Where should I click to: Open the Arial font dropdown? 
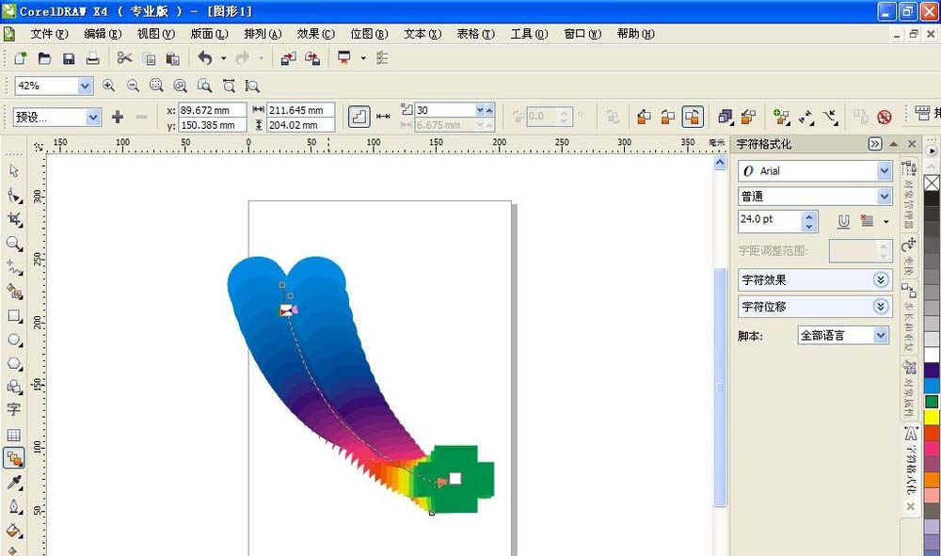coord(884,171)
